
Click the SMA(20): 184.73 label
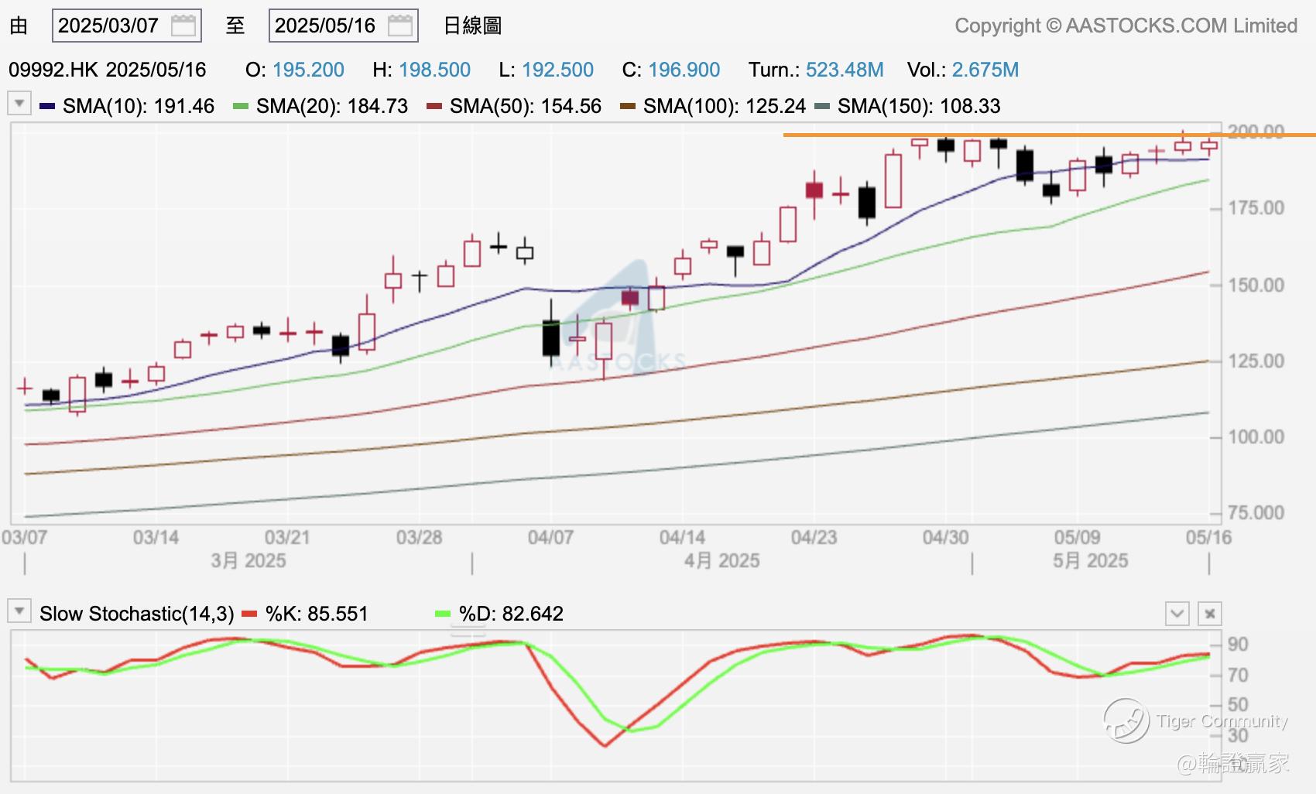coord(332,106)
